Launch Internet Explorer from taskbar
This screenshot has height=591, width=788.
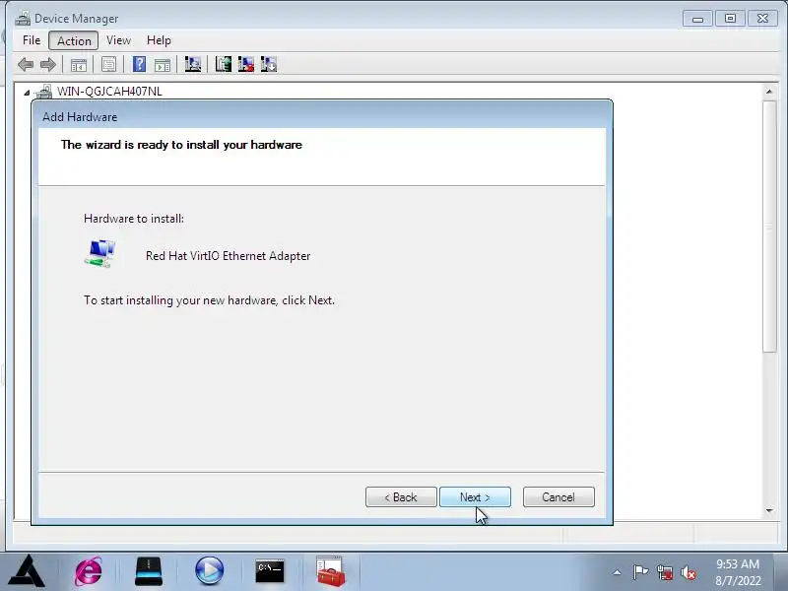click(x=89, y=571)
